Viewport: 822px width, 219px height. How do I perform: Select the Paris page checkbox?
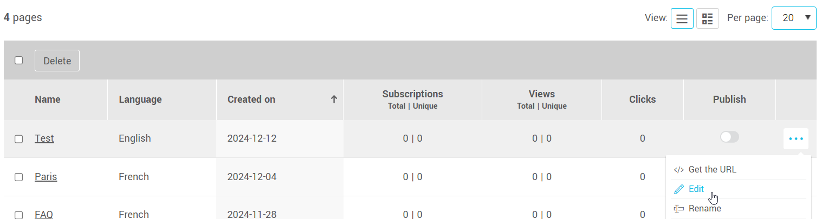pos(19,177)
